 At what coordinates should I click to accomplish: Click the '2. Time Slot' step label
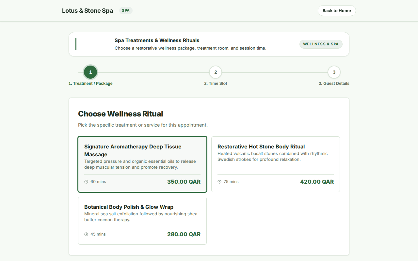(x=216, y=84)
